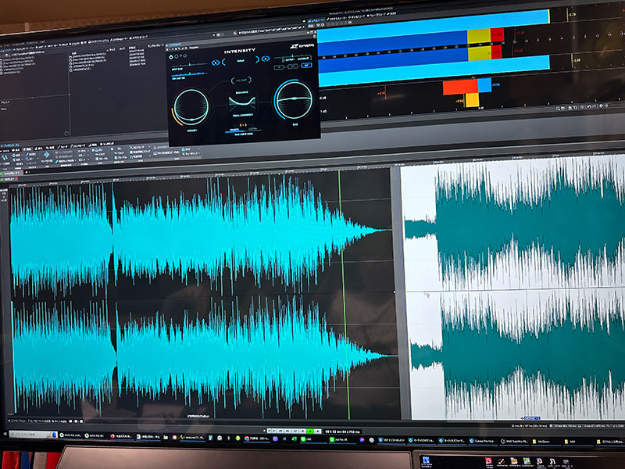Click the question mark help icon in Intensity
Viewport: 625px width, 469px height.
[x=181, y=55]
